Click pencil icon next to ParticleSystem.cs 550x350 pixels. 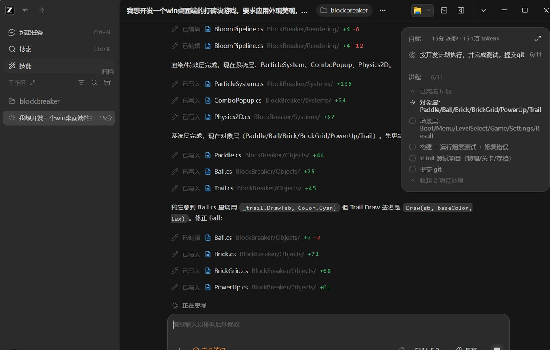click(x=175, y=84)
